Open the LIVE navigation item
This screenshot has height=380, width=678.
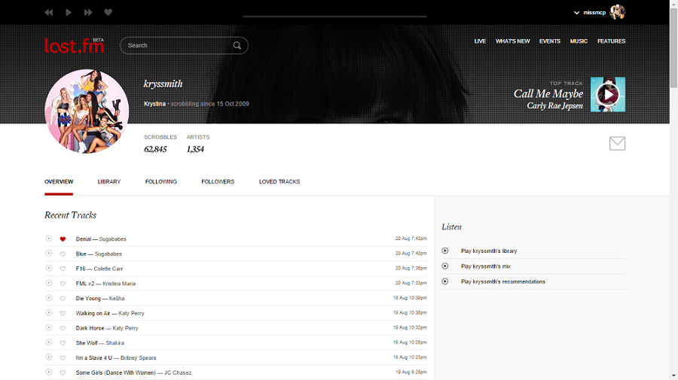coord(480,41)
